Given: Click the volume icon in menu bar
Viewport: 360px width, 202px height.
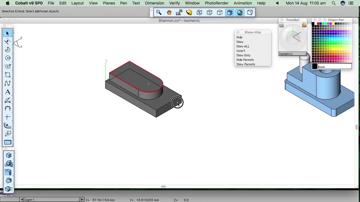Looking at the screenshot, I should click(277, 3).
